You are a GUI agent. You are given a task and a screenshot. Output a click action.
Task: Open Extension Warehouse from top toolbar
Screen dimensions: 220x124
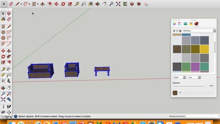coord(139,4)
